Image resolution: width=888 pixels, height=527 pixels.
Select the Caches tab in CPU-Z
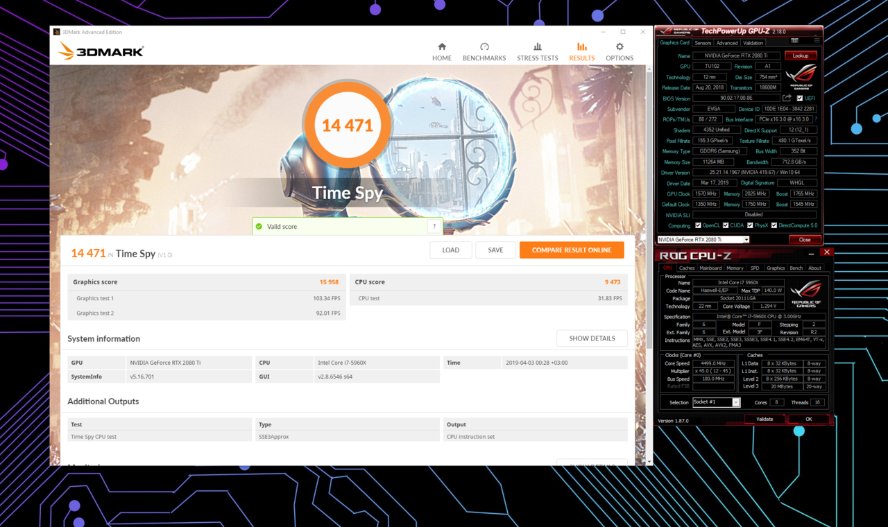(x=687, y=268)
